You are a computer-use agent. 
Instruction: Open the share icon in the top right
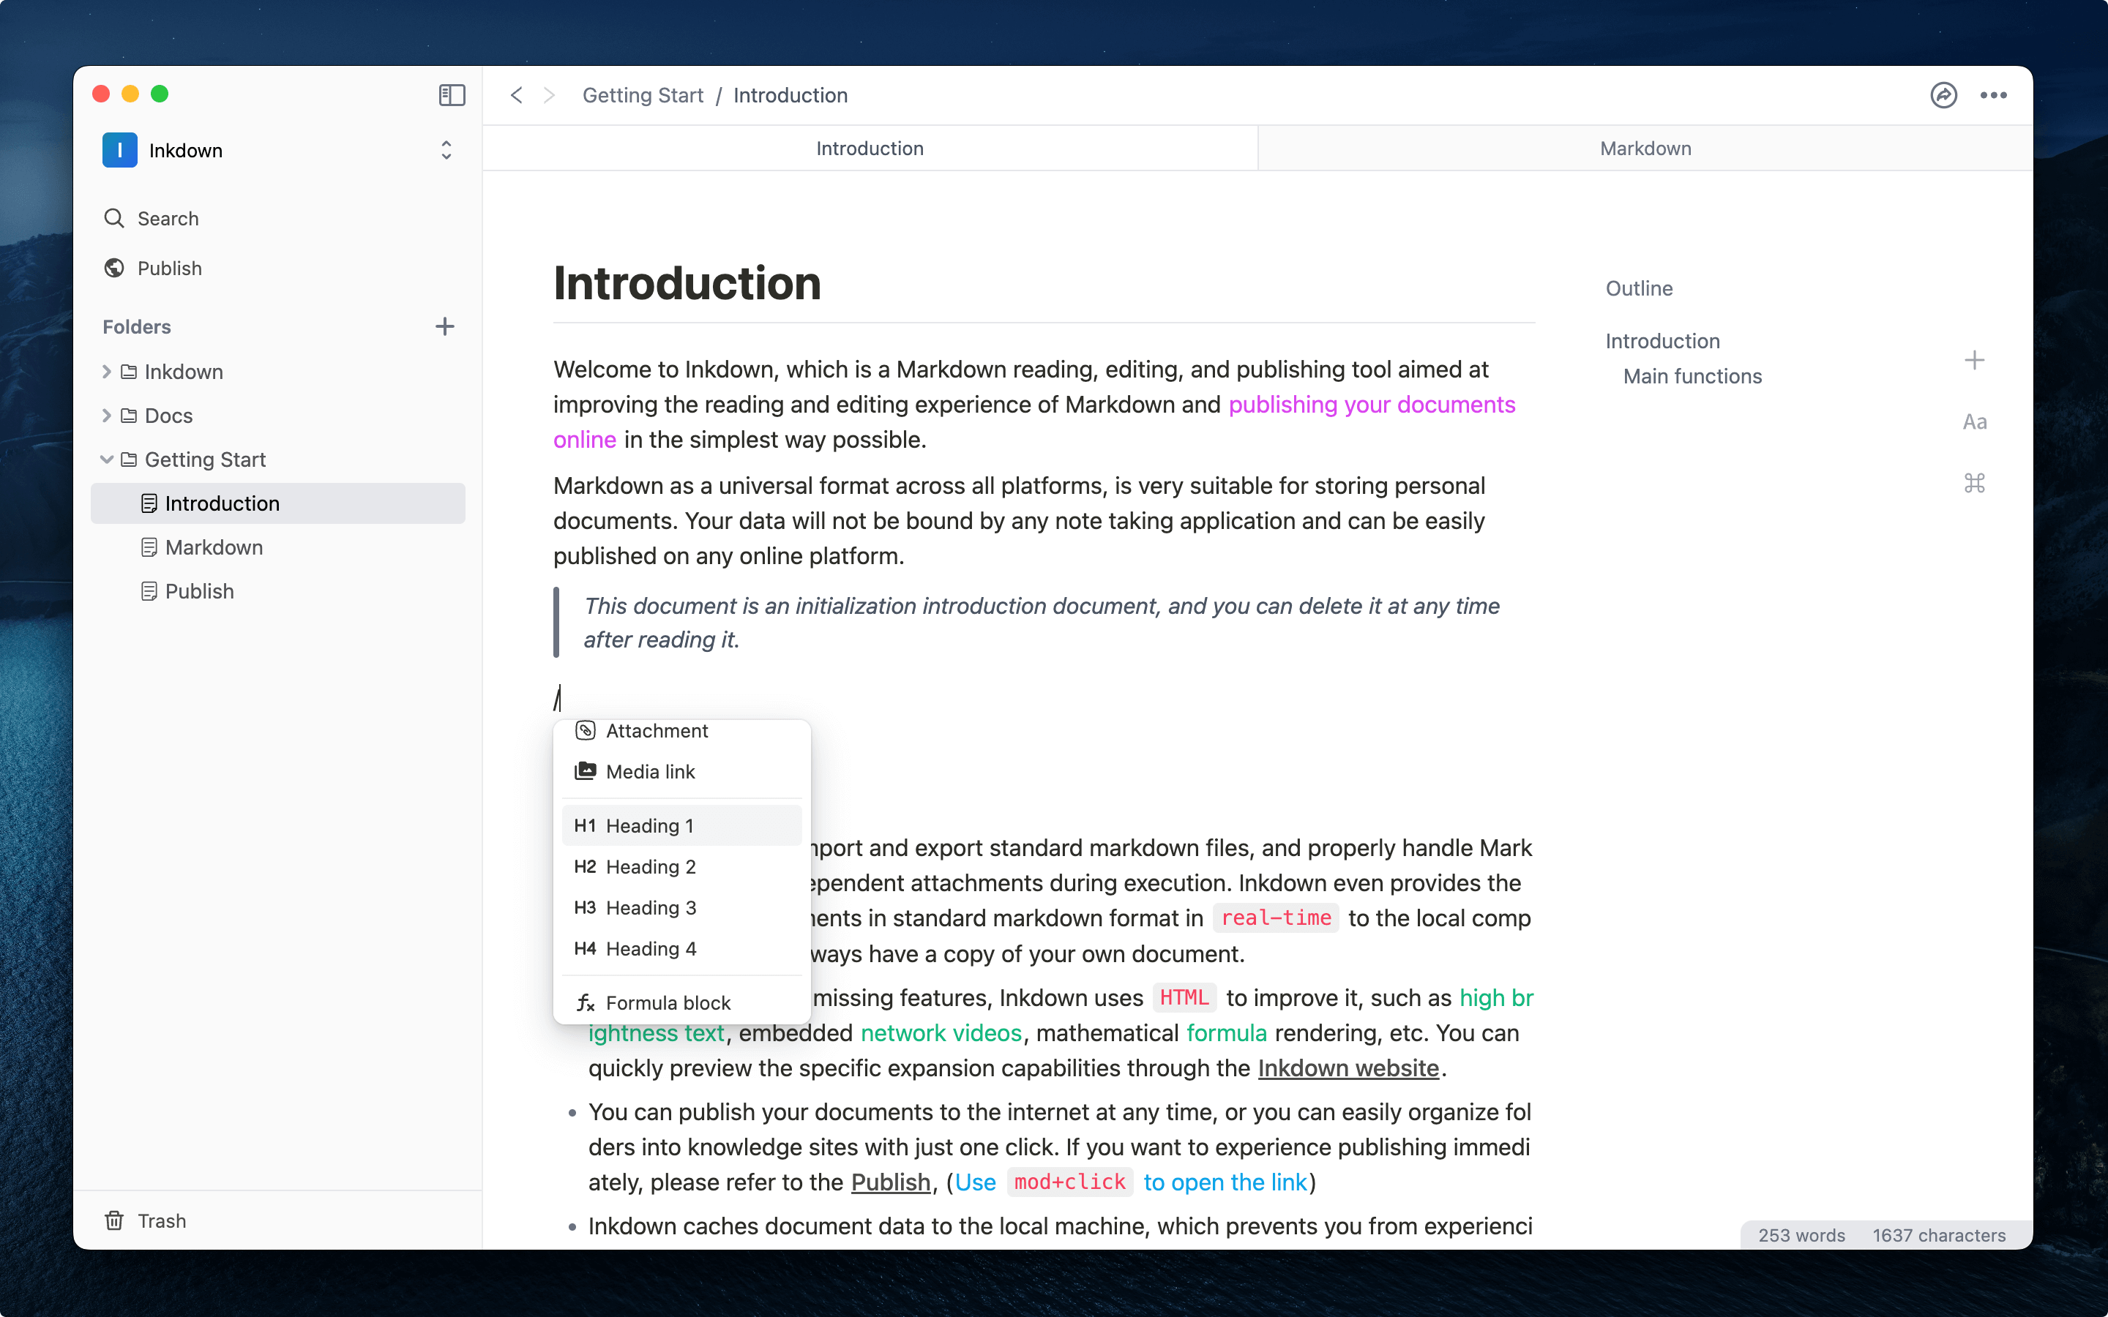(x=1943, y=95)
